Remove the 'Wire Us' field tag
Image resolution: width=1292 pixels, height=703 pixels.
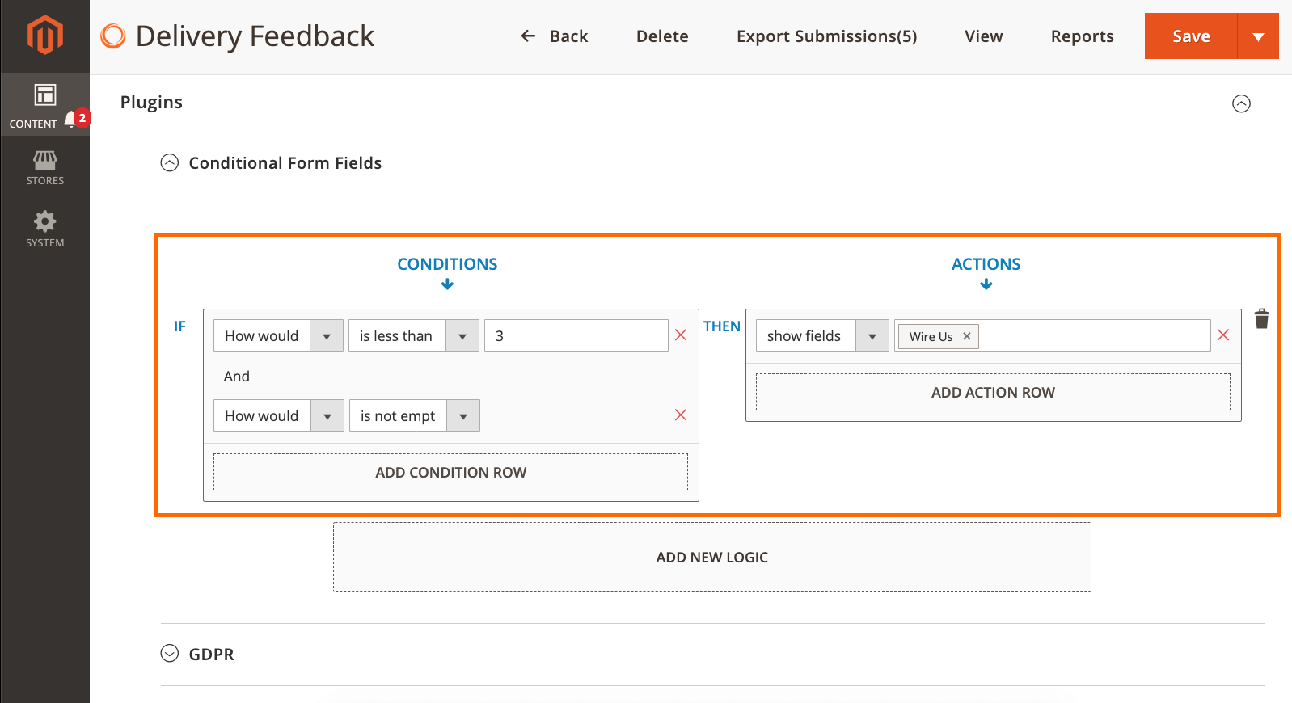point(966,336)
